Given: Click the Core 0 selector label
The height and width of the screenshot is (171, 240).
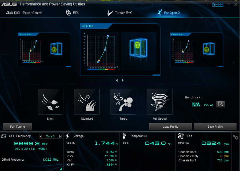Looking at the screenshot, I should (x=50, y=136).
